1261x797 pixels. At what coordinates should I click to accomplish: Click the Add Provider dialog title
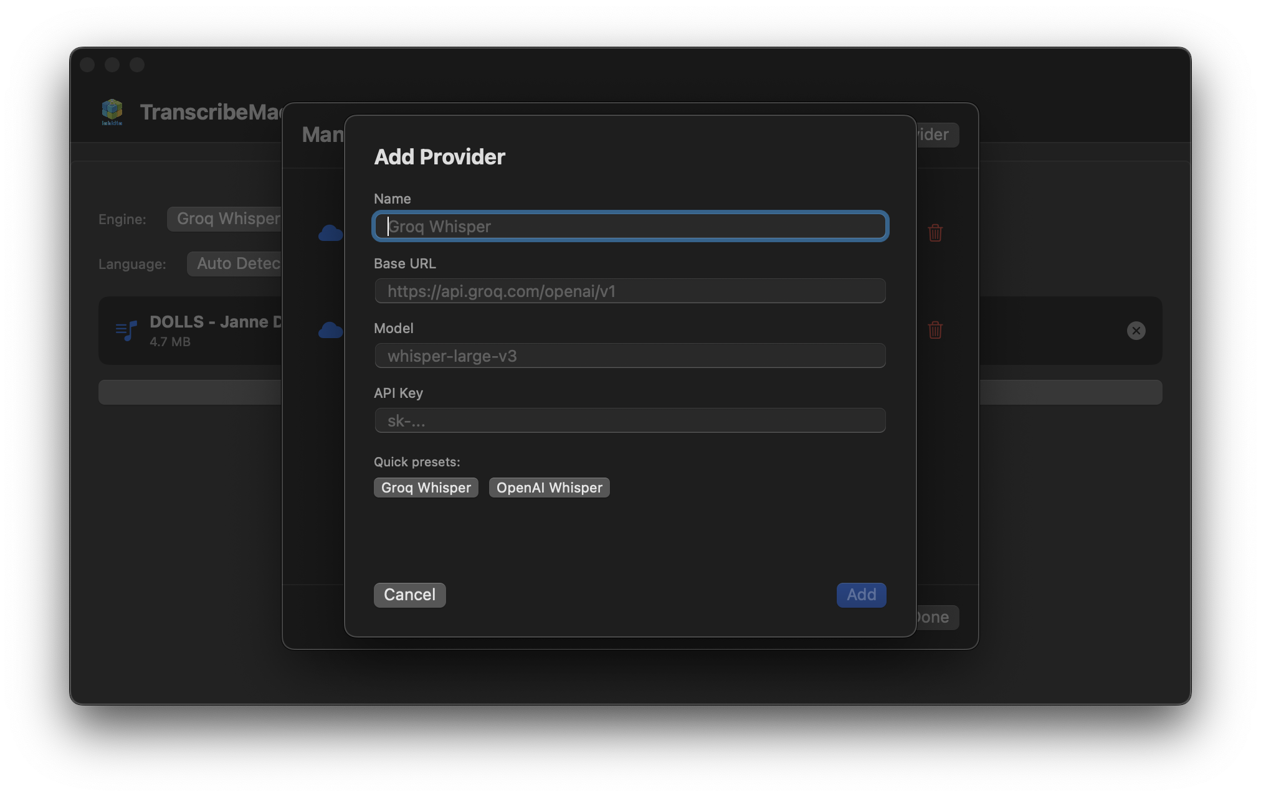click(439, 157)
